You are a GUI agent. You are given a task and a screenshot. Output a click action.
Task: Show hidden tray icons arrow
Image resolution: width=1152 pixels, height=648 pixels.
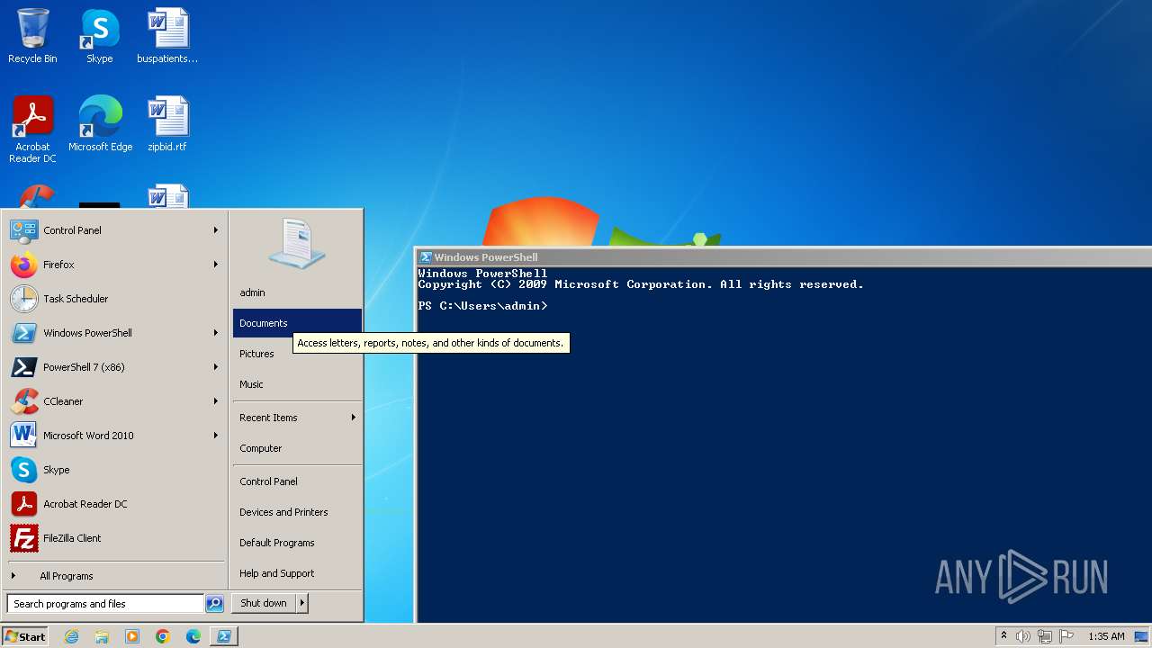tap(1003, 636)
